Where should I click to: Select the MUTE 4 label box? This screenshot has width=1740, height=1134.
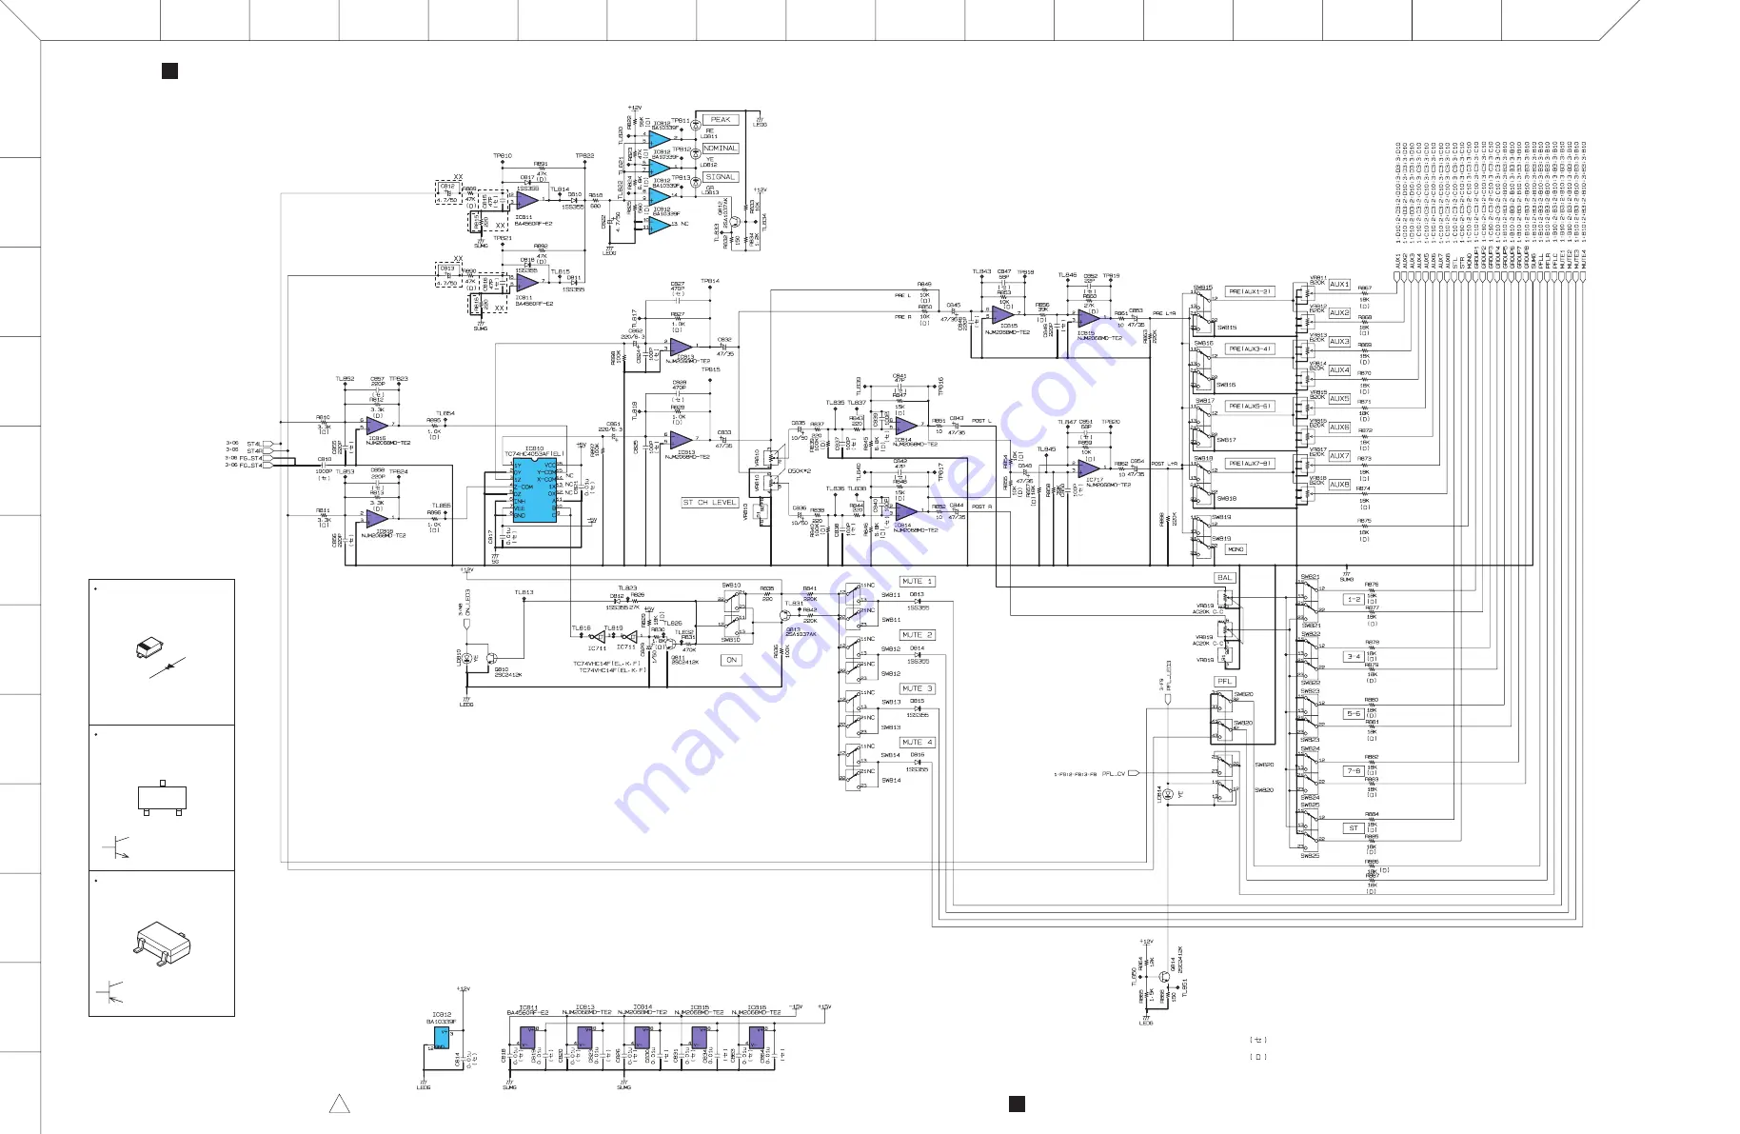[x=918, y=742]
